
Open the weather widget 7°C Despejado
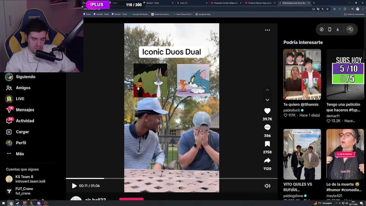point(323,203)
